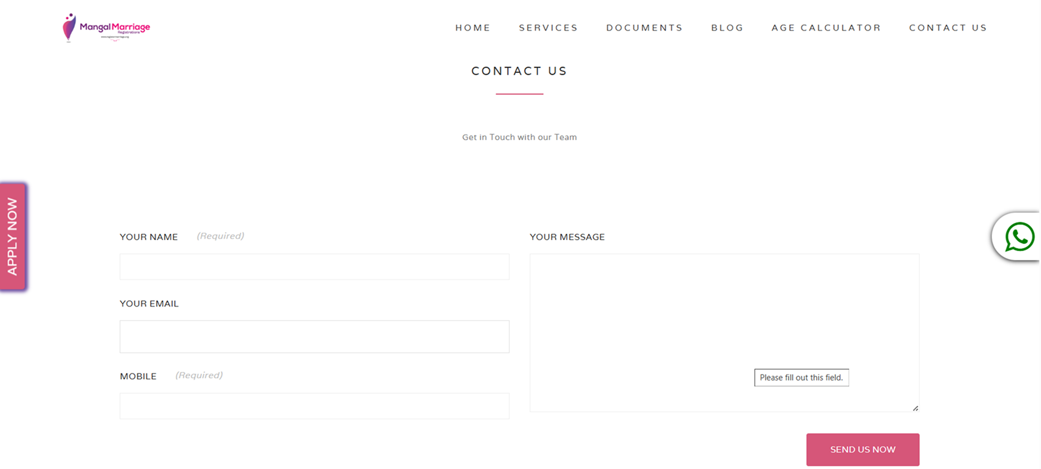Navigate to Documents page
The image size is (1041, 469).
point(644,28)
